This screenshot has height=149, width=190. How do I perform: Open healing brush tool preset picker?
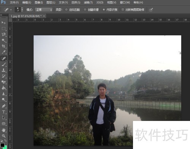point(8,10)
